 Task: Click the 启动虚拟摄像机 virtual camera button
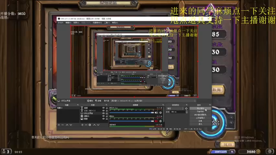(200, 115)
